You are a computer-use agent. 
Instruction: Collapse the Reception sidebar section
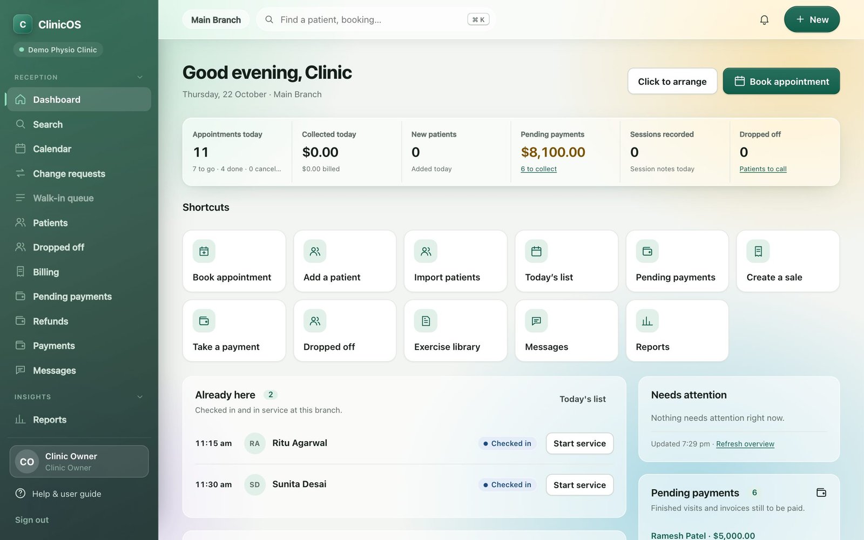(140, 77)
